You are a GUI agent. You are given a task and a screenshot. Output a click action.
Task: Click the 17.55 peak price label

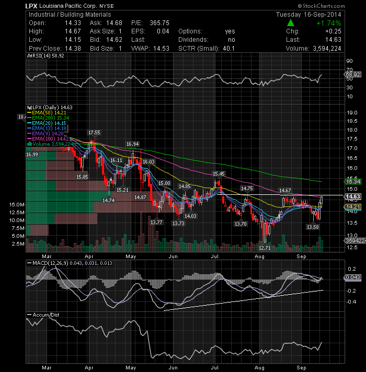[x=94, y=133]
